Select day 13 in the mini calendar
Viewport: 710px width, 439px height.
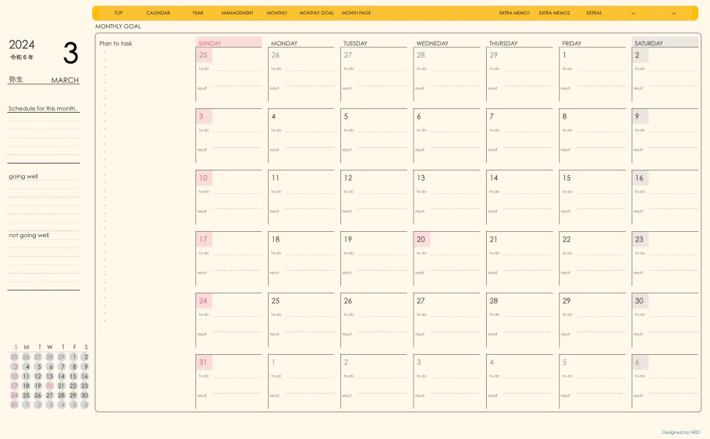(x=50, y=376)
